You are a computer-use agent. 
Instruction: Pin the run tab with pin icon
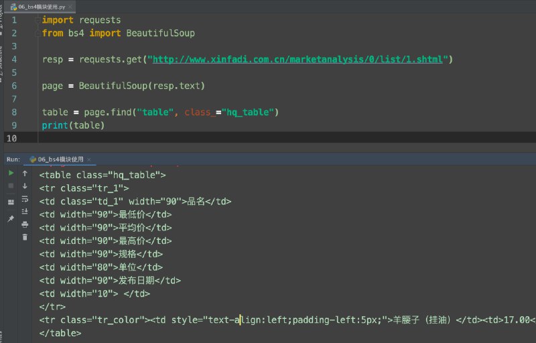[x=11, y=218]
